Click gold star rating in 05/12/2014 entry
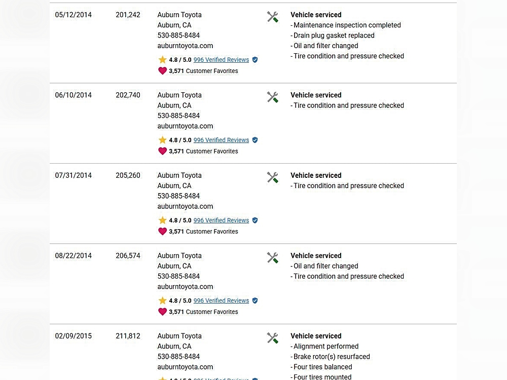Image resolution: width=507 pixels, height=380 pixels. (x=162, y=60)
